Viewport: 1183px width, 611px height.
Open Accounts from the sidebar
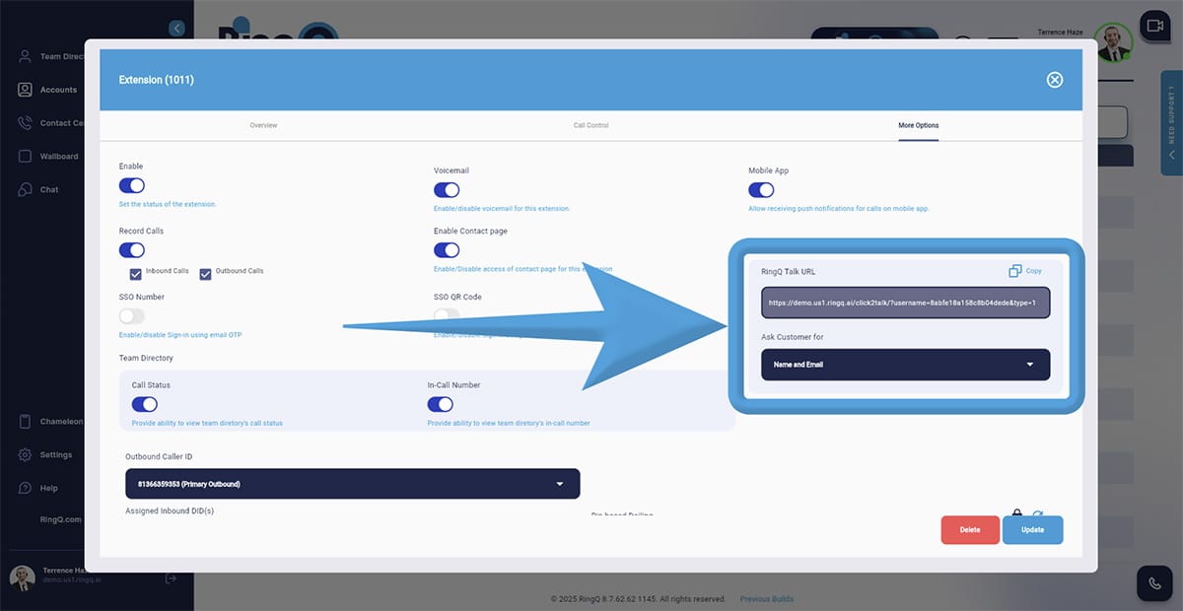coord(57,90)
